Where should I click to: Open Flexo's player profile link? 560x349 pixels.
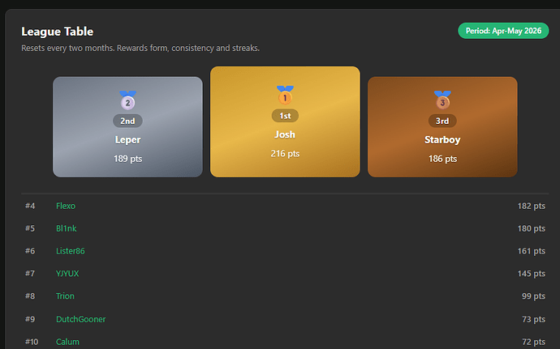(66, 206)
